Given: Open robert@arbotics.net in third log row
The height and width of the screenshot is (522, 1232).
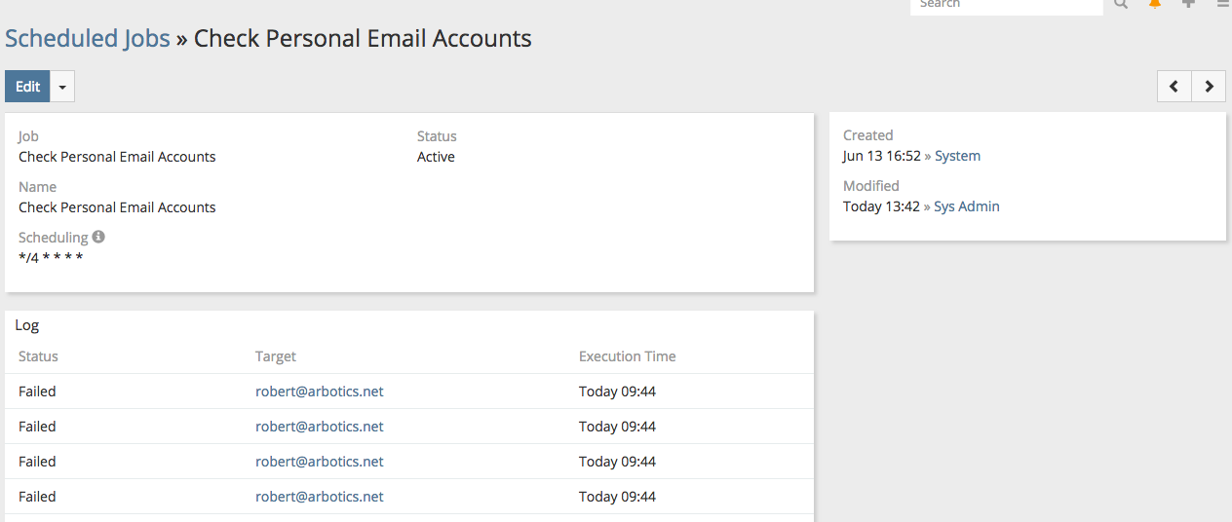Looking at the screenshot, I should pyautogui.click(x=320, y=462).
